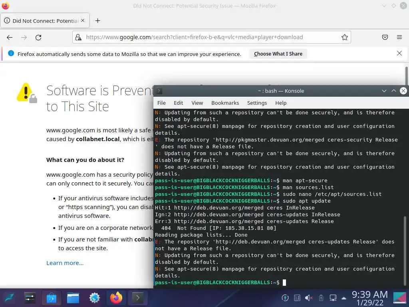This screenshot has width=409, height=307.
Task: Open Konsole's View menu
Action: (x=197, y=103)
